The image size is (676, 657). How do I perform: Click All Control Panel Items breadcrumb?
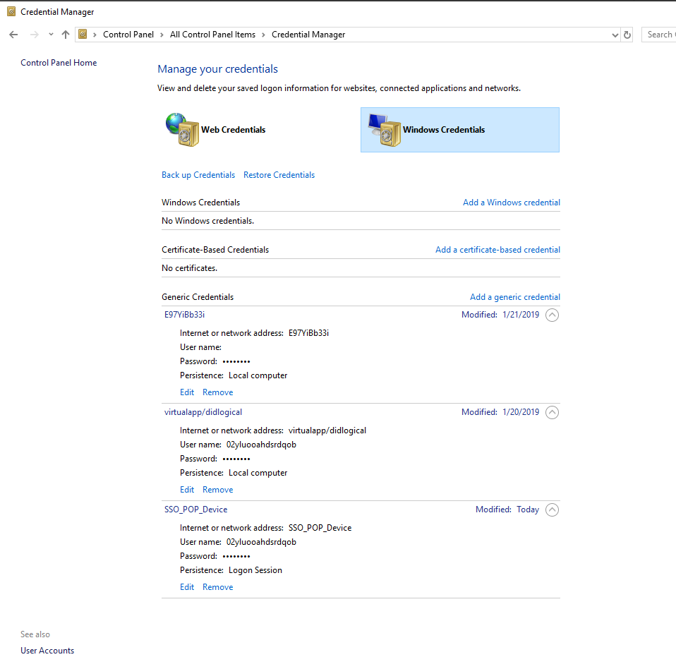point(212,35)
